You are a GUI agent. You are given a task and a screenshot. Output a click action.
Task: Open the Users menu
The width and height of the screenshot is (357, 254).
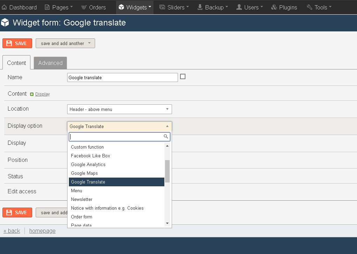250,7
